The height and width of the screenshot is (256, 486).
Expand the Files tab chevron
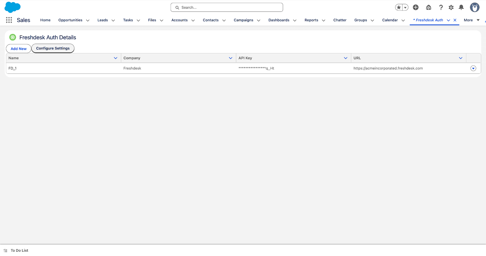(162, 20)
